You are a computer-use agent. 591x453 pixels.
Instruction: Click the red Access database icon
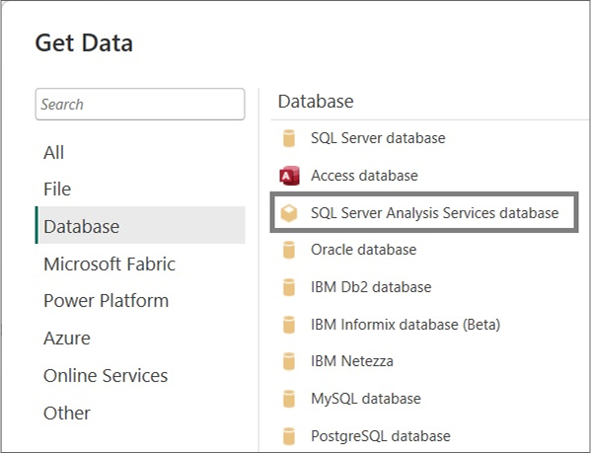[289, 176]
